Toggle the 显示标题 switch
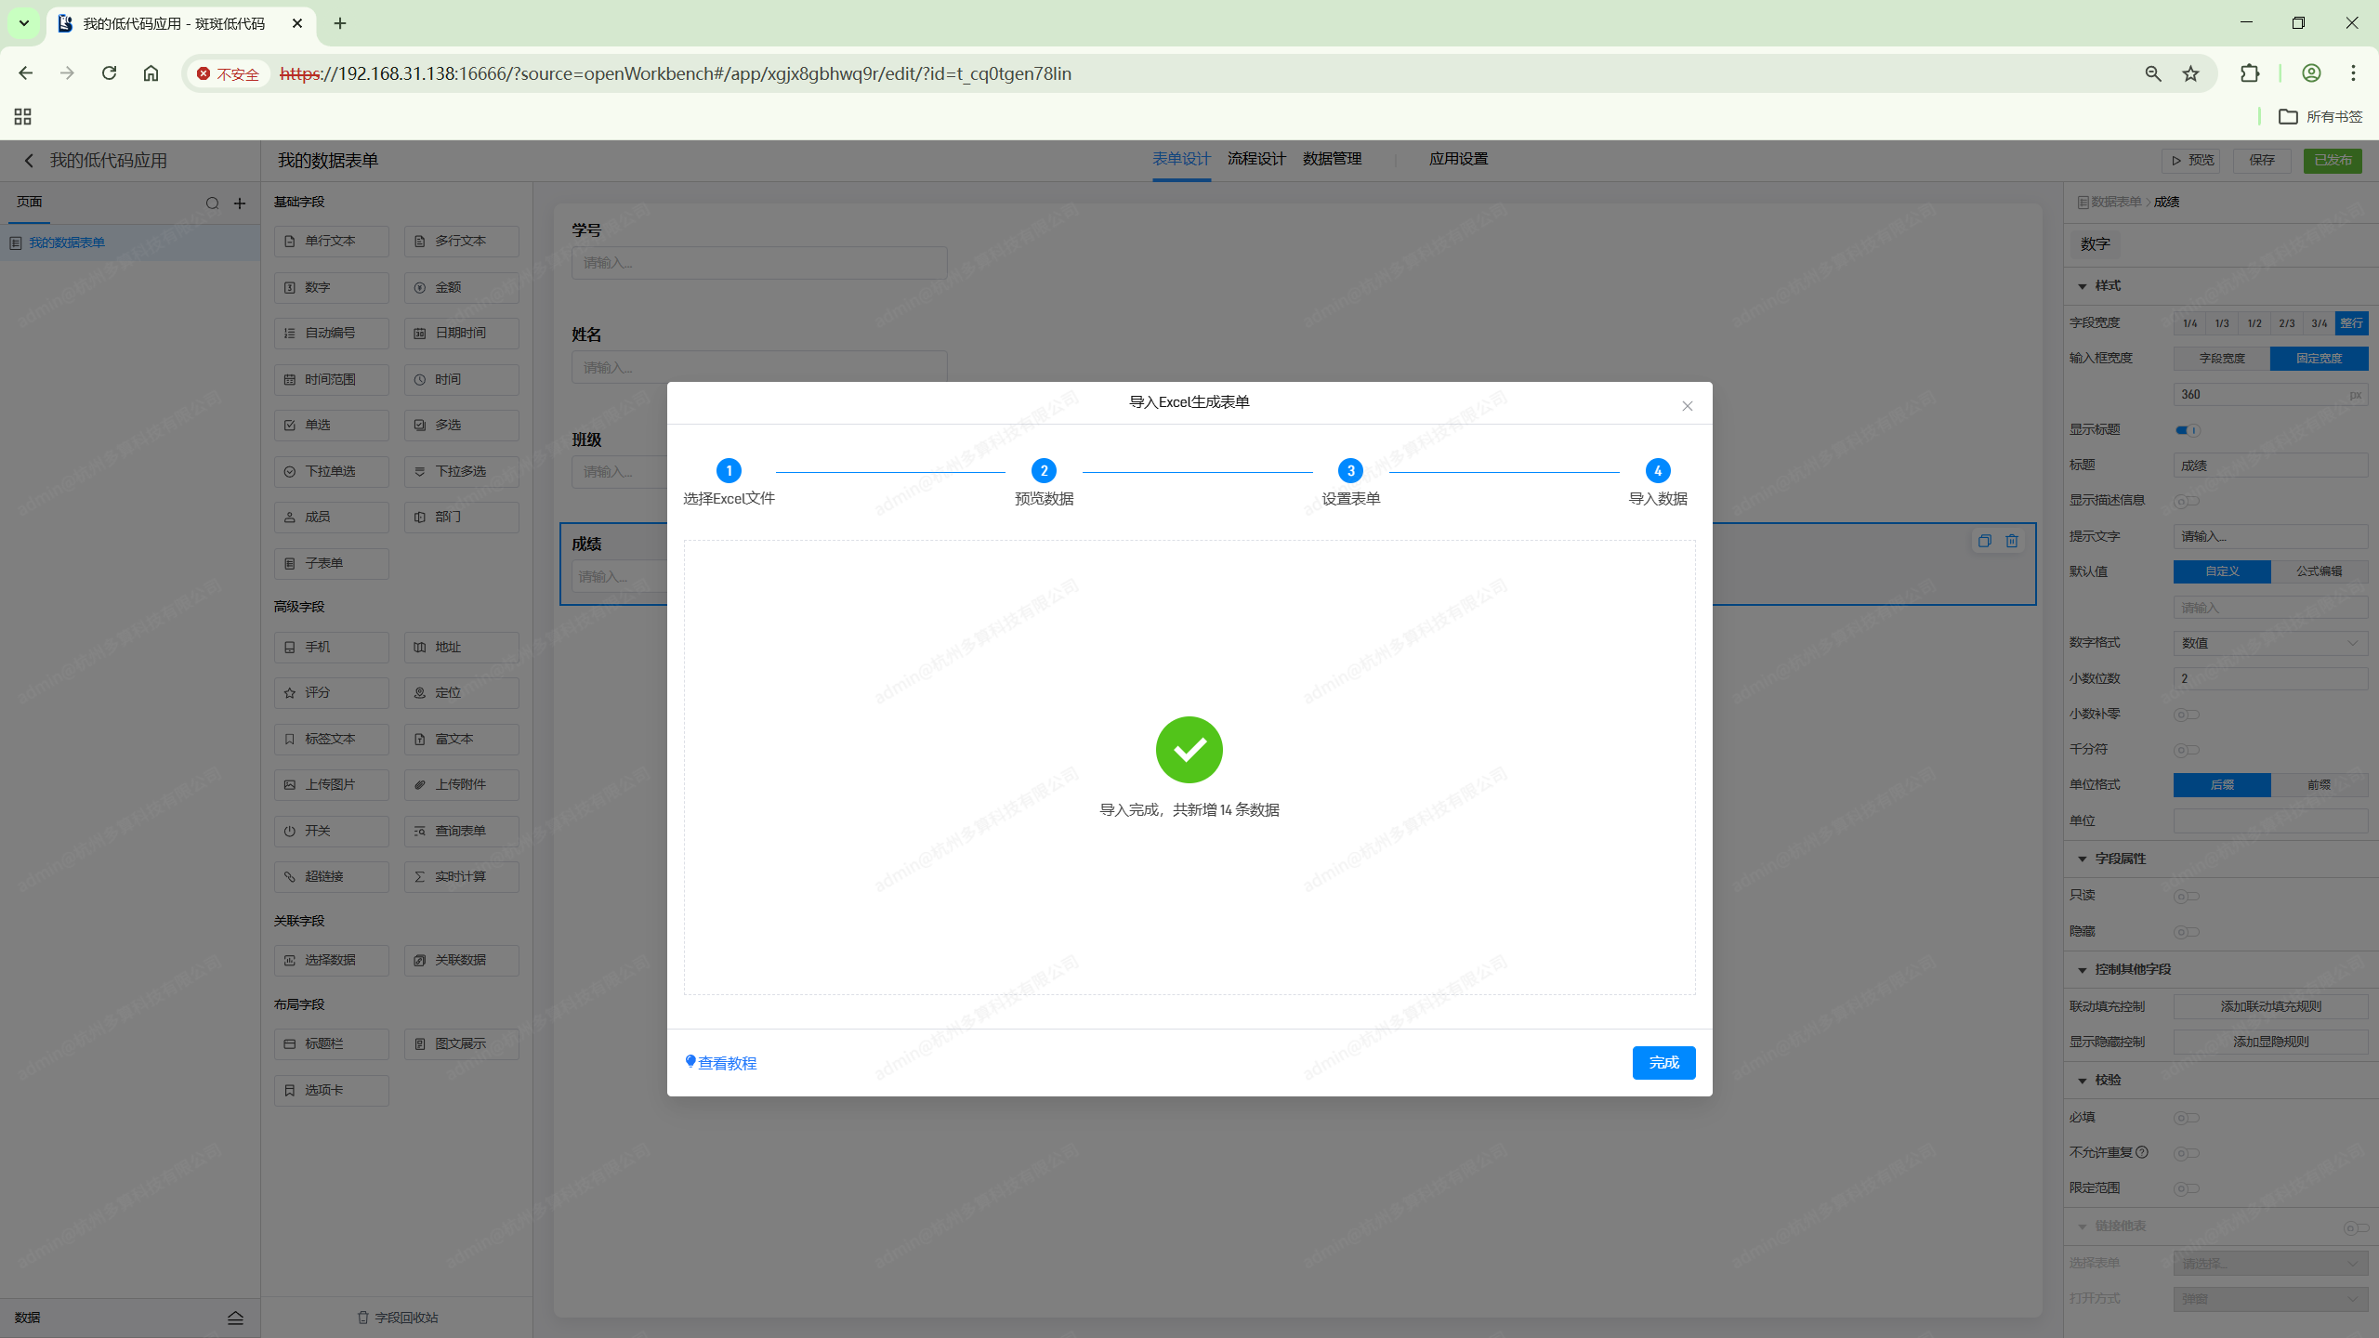Image resolution: width=2379 pixels, height=1338 pixels. (2187, 430)
